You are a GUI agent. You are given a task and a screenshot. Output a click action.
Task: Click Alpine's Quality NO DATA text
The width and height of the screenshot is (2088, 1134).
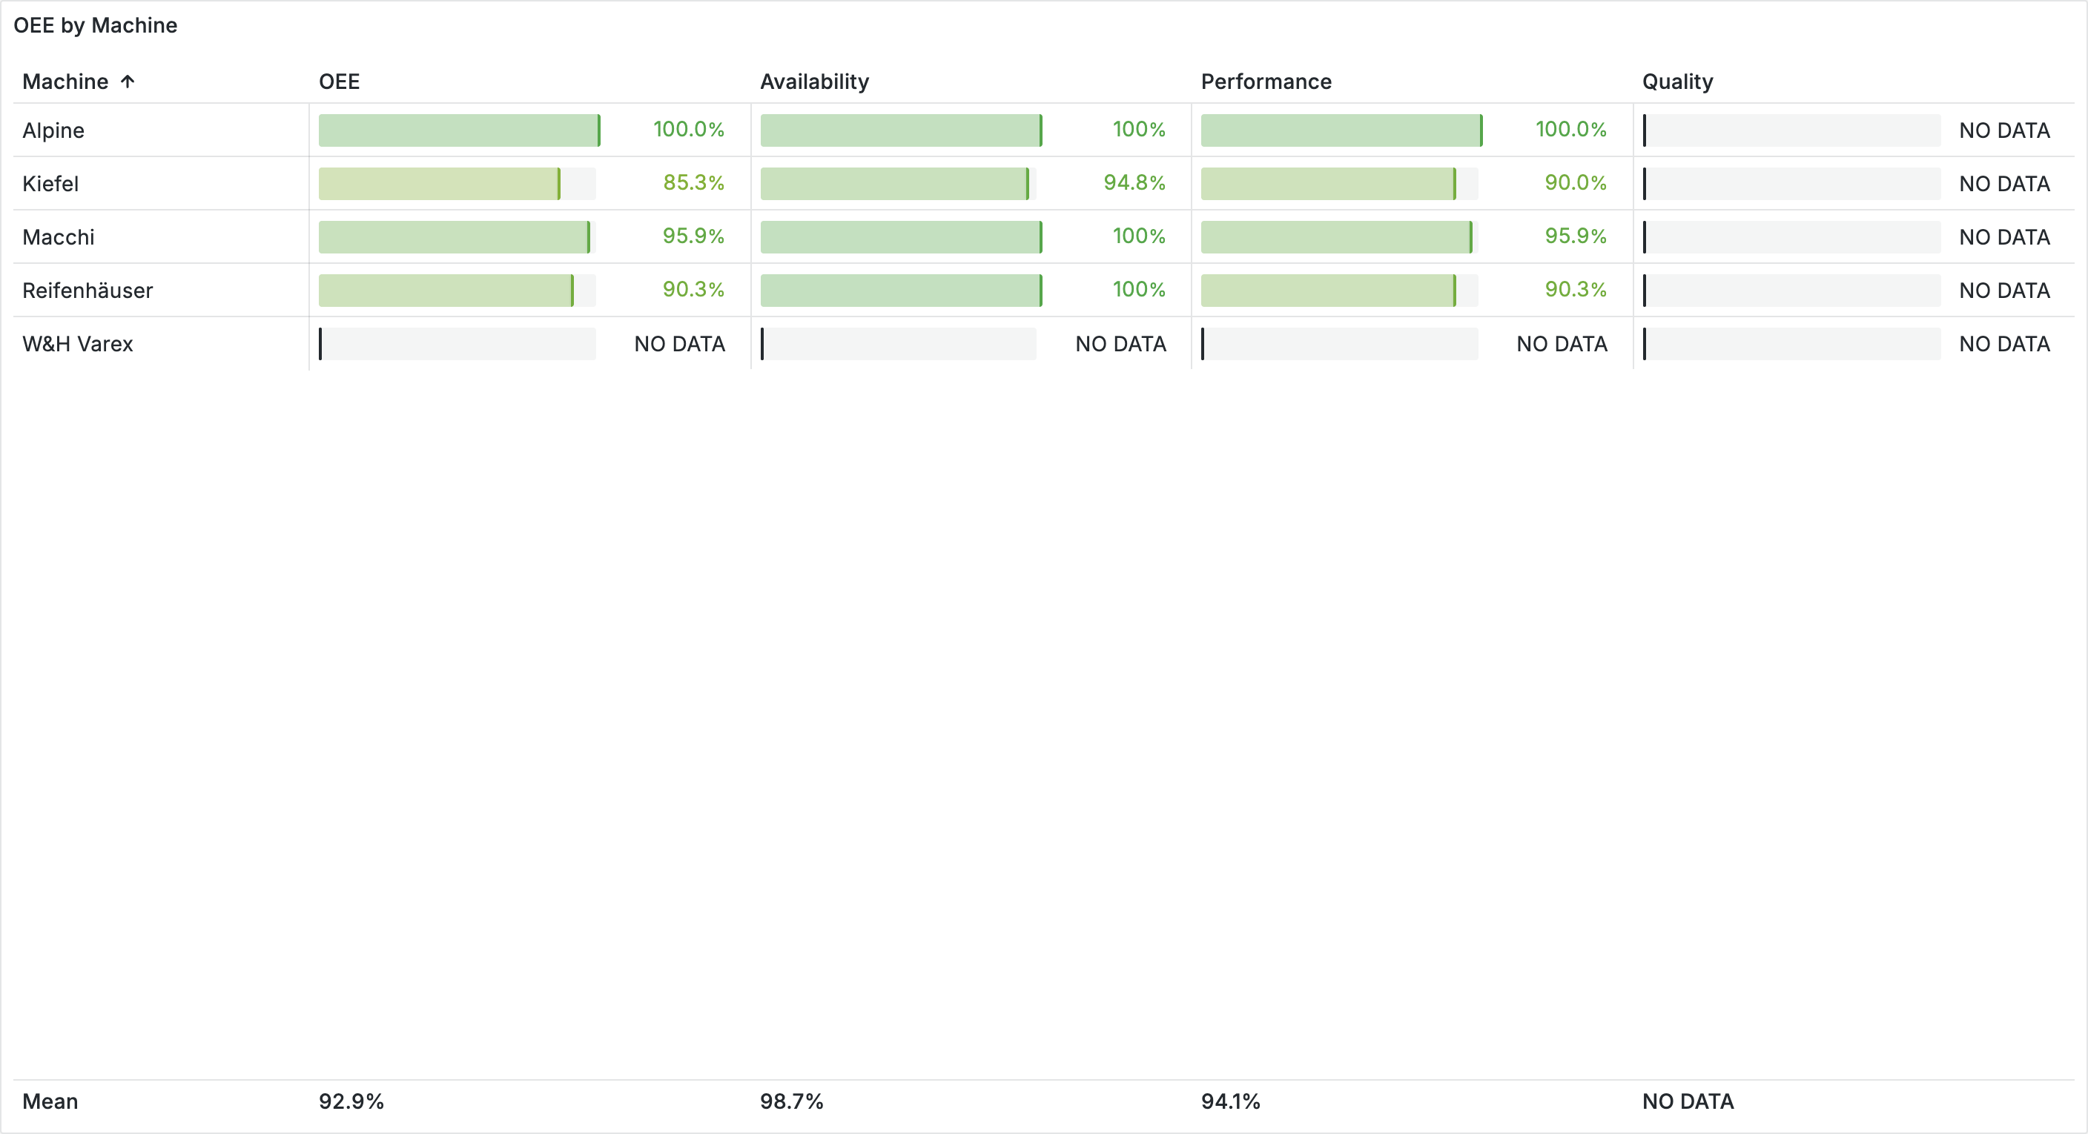pyautogui.click(x=2003, y=130)
